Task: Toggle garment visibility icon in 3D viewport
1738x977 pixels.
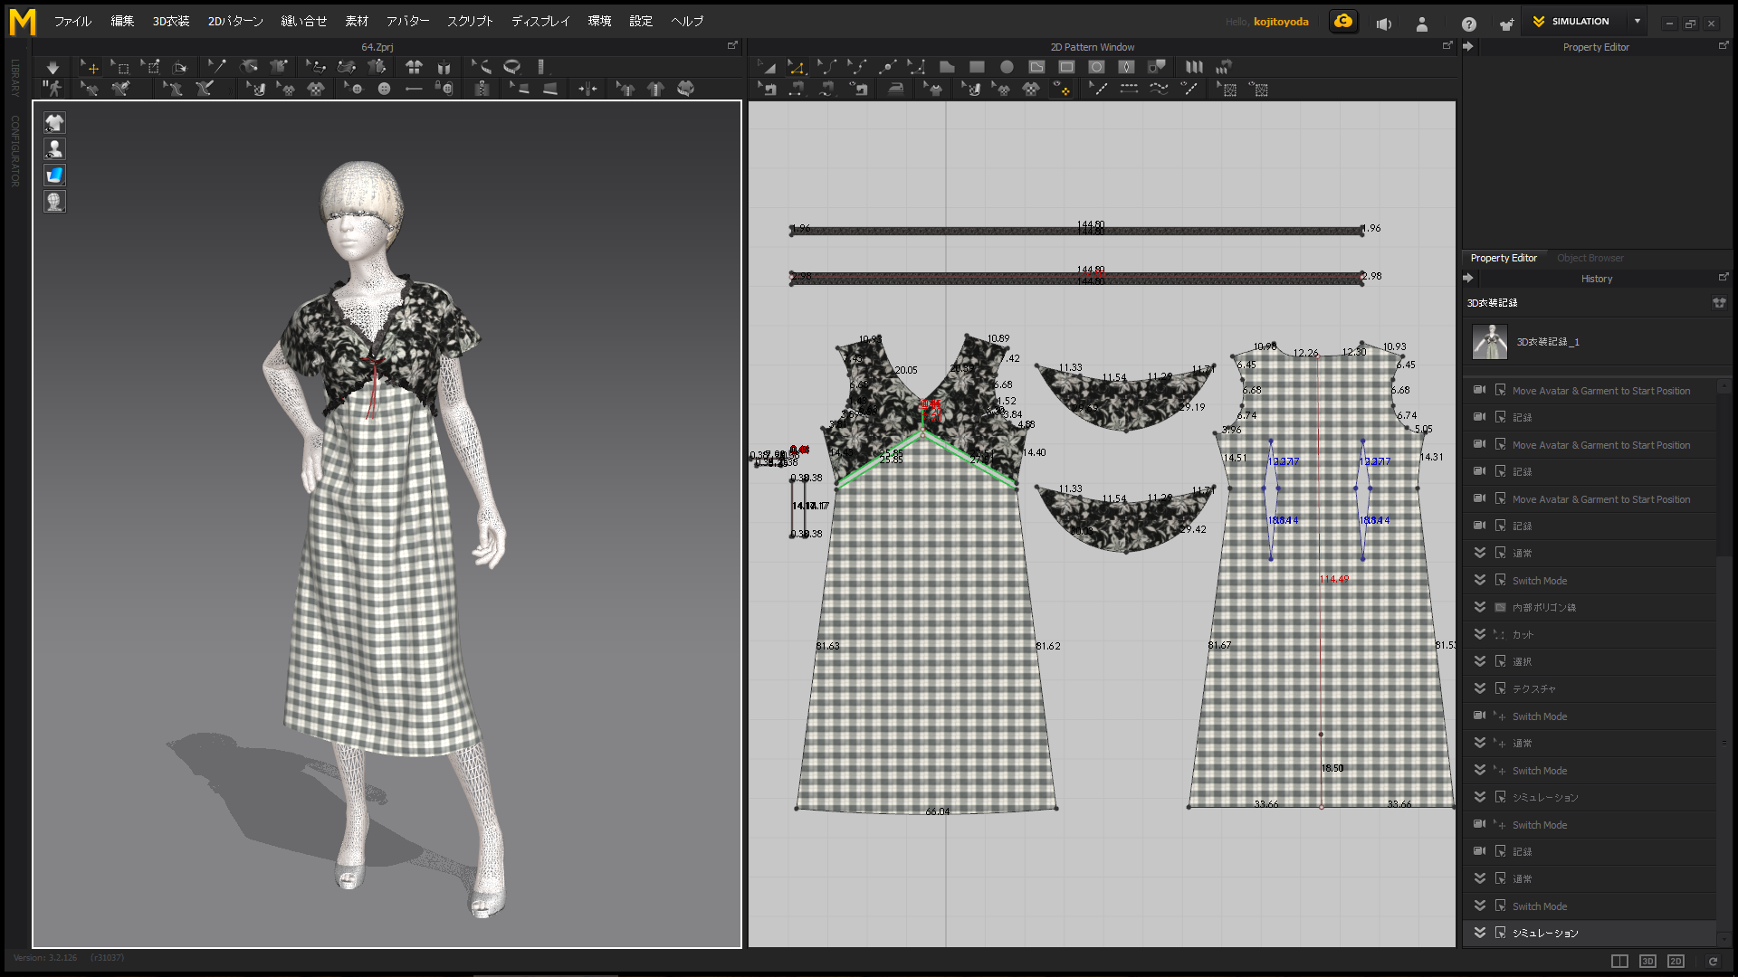Action: coord(54,123)
